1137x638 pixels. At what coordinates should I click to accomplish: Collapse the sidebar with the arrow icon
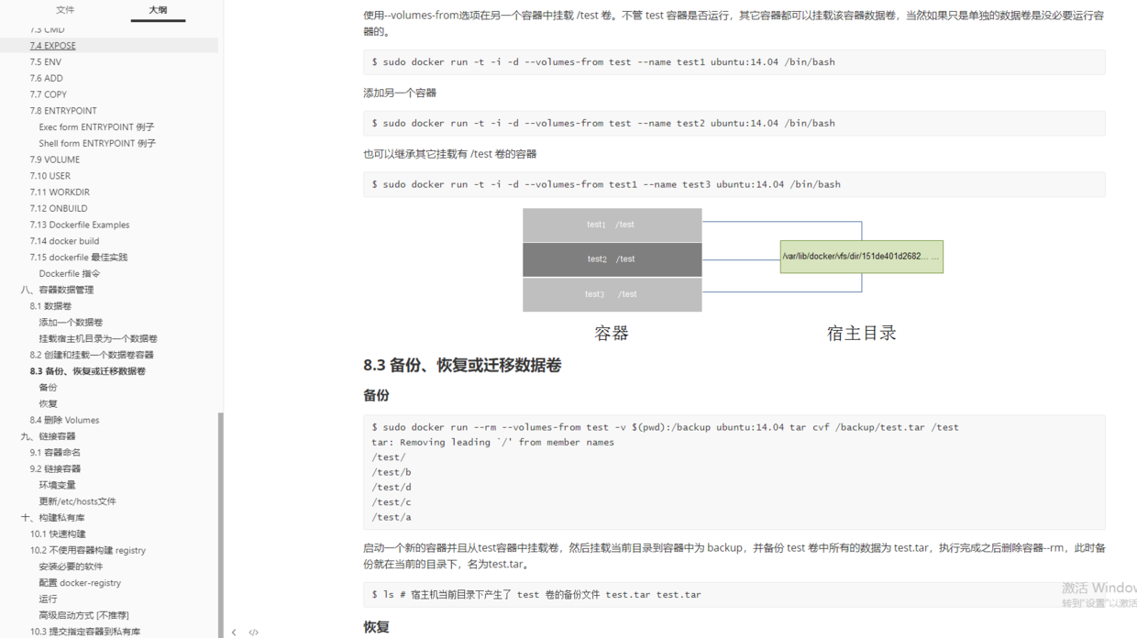(234, 632)
